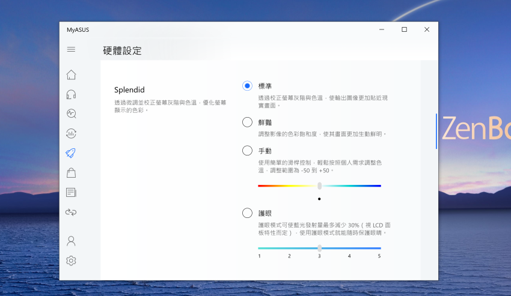Click the Splendid section heading
Viewport: 511px width, 296px height.
click(x=129, y=90)
